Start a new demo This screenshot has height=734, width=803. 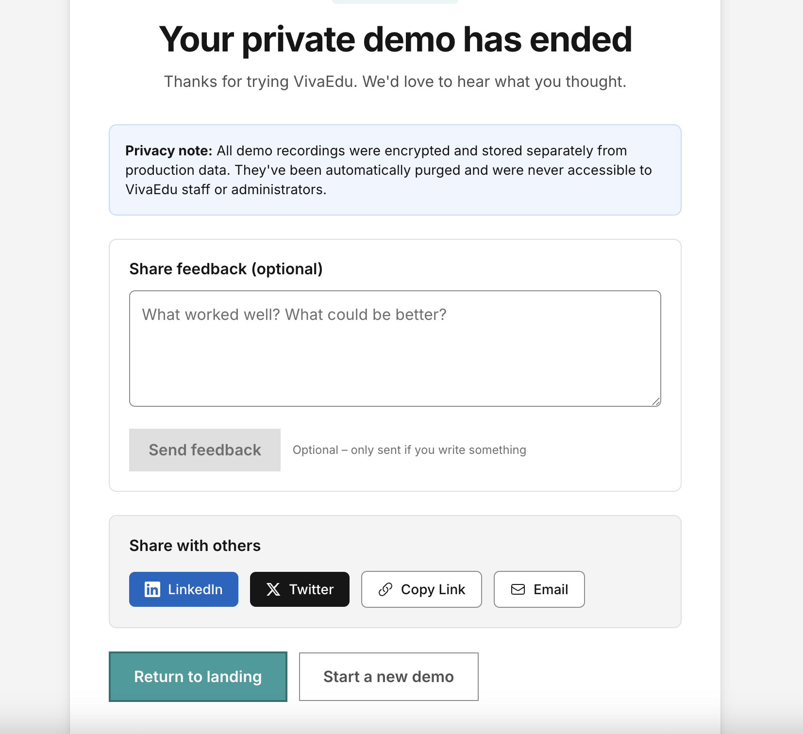[x=388, y=676]
